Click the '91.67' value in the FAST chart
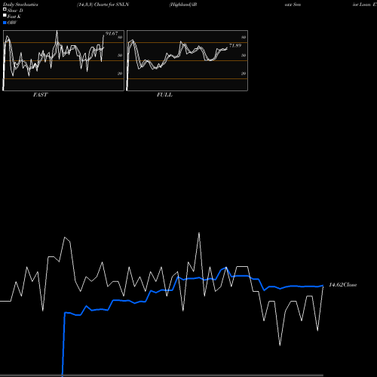Image resolution: width=377 pixels, height=377 pixels. 112,33
